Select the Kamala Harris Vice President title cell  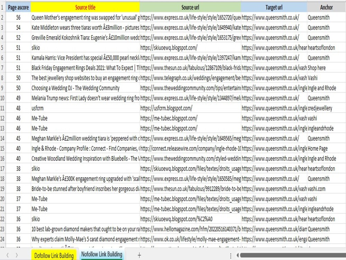pyautogui.click(x=85, y=58)
